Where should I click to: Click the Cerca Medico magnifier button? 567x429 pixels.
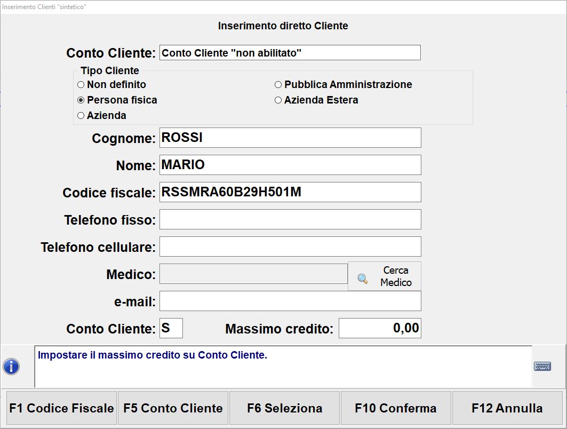(x=384, y=276)
